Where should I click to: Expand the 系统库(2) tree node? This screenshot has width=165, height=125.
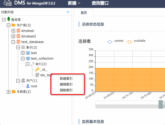[8, 92]
